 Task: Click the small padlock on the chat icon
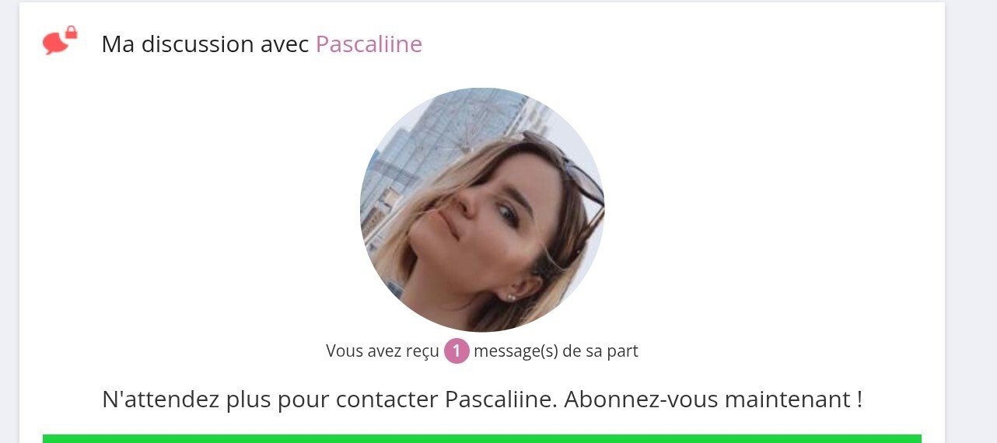click(71, 33)
